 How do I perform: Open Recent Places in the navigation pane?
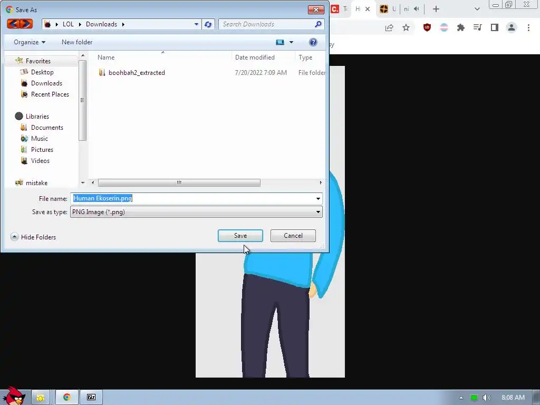coord(50,94)
